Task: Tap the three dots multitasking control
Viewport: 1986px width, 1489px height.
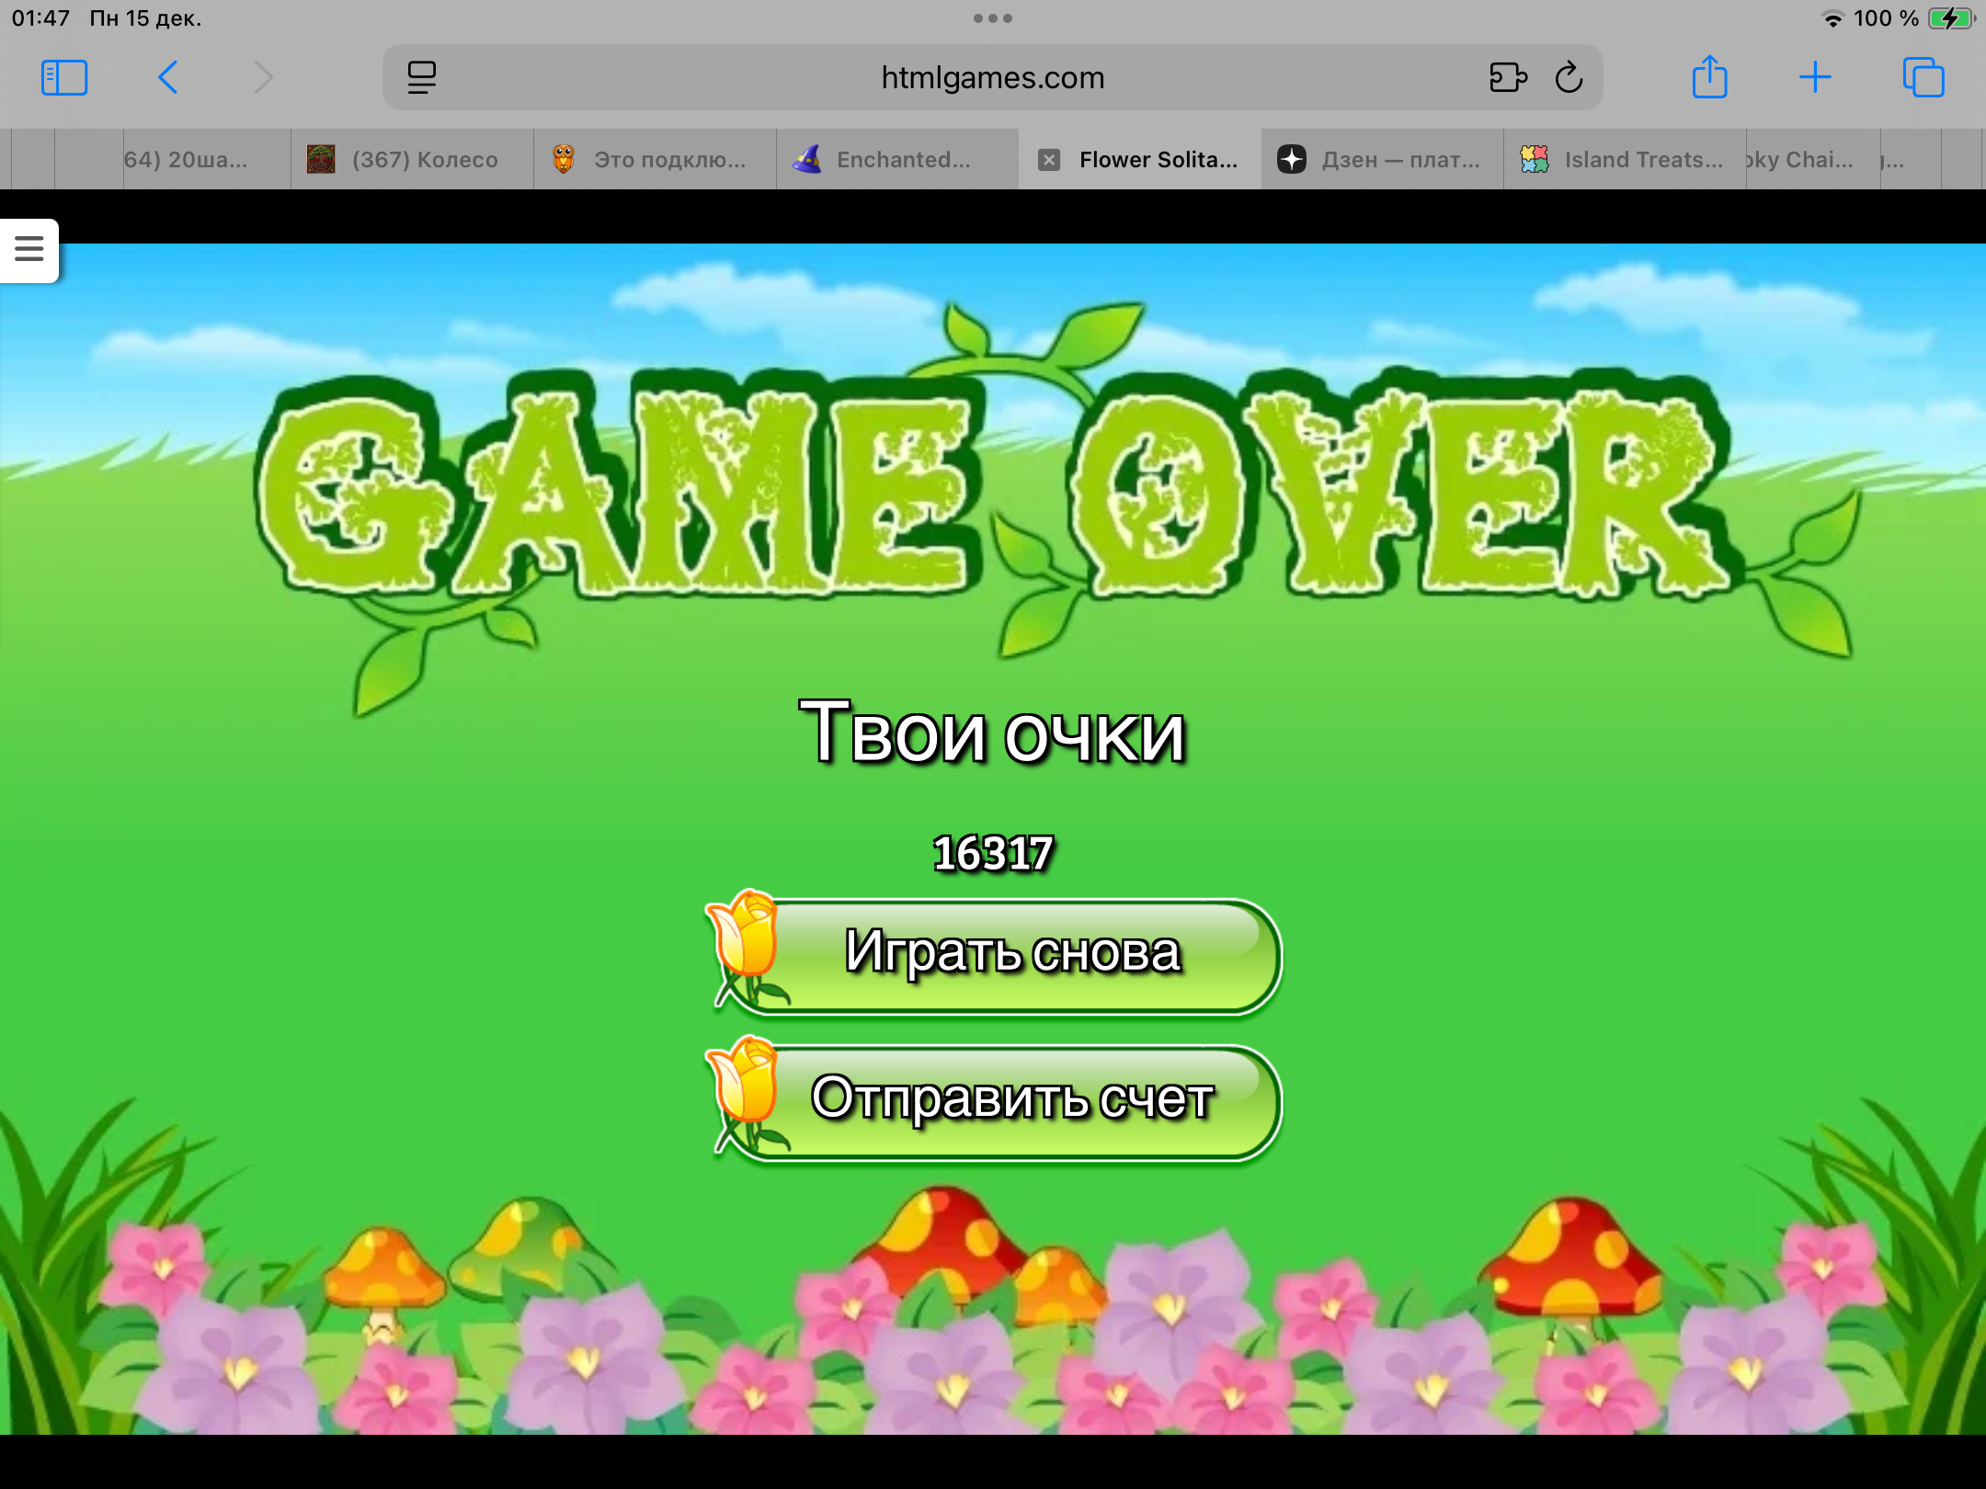Action: pos(993,18)
